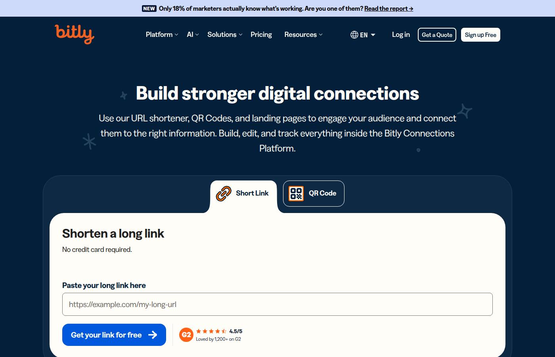The width and height of the screenshot is (555, 357).
Task: Open the Pricing page
Action: (x=261, y=35)
